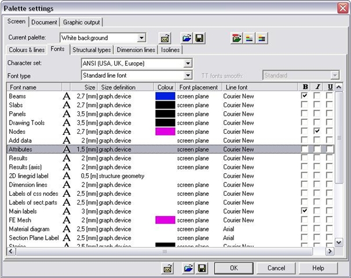Open the Colours & lines tab
351x278 pixels.
(27, 50)
